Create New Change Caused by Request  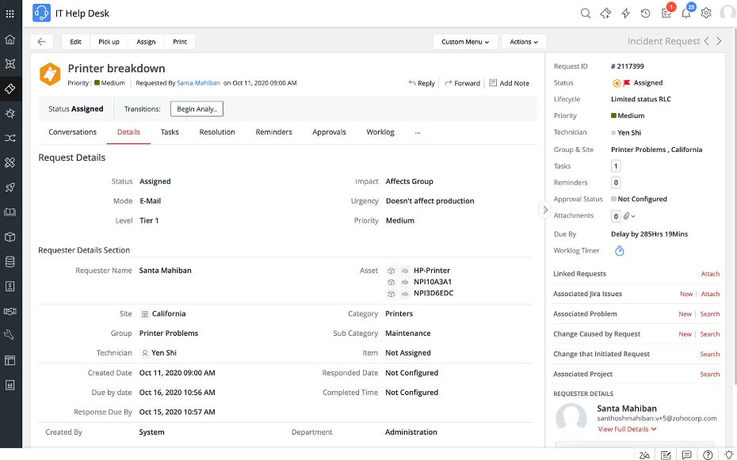pyautogui.click(x=685, y=334)
